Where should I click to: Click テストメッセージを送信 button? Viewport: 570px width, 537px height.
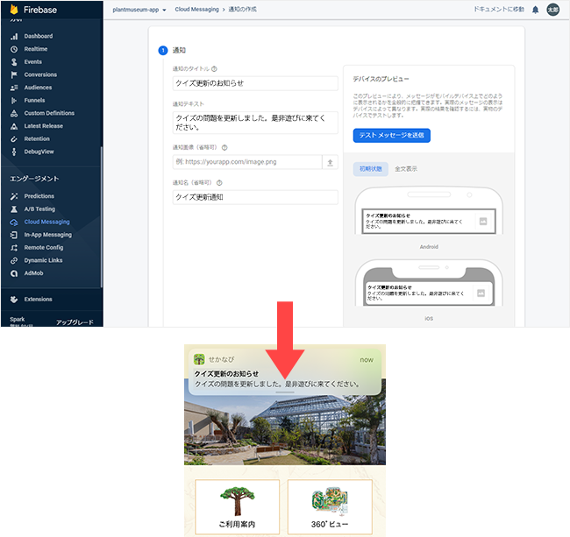point(391,136)
